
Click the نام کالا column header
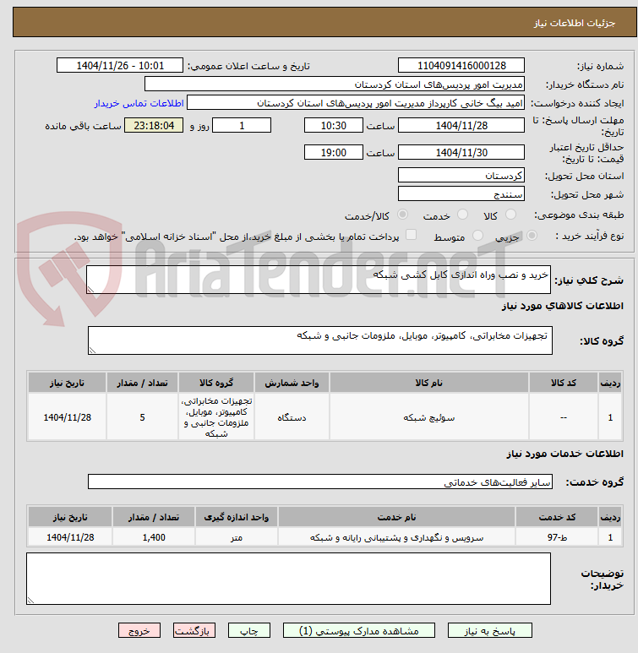[428, 383]
